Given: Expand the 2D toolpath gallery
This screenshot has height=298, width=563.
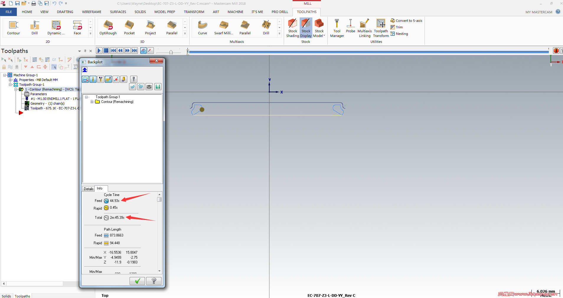Looking at the screenshot, I should coord(90,34).
